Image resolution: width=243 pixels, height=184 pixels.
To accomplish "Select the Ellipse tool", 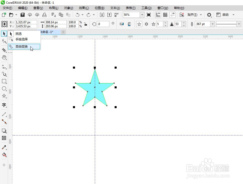I will click(4, 89).
